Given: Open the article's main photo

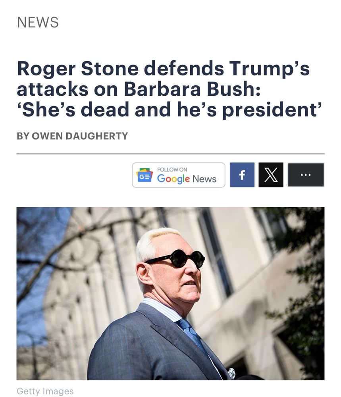Looking at the screenshot, I should pos(170,293).
